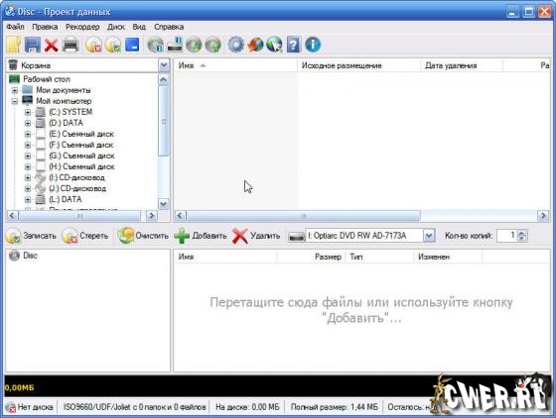Click the copies count input field

[x=506, y=236]
